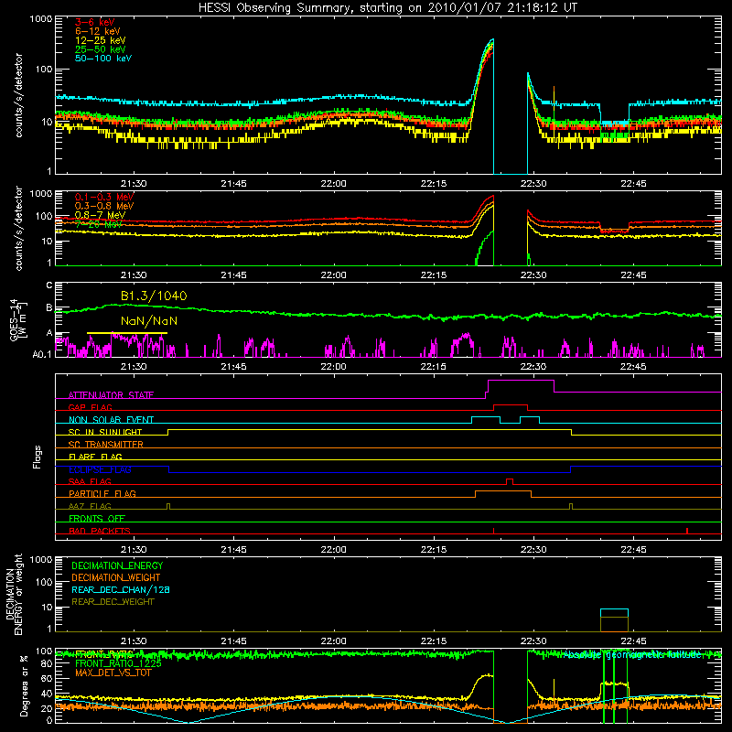732x732 pixels.
Task: Click the 0.8-7 MeV legend entry
Action: 100,215
